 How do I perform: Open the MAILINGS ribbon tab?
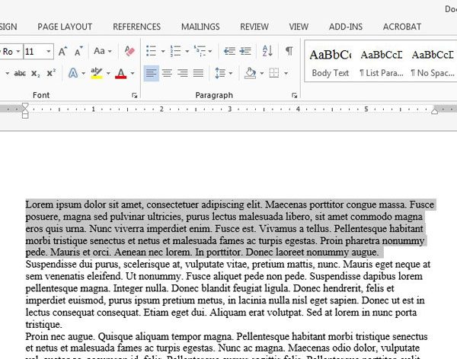[200, 27]
